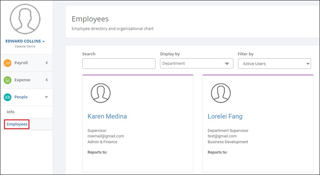Open the Edward Collins user menu
Screen dimensions: 320x175
click(25, 41)
